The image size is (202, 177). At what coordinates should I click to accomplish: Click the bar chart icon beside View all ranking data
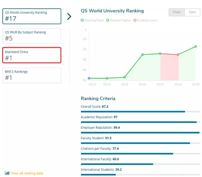click(7, 173)
